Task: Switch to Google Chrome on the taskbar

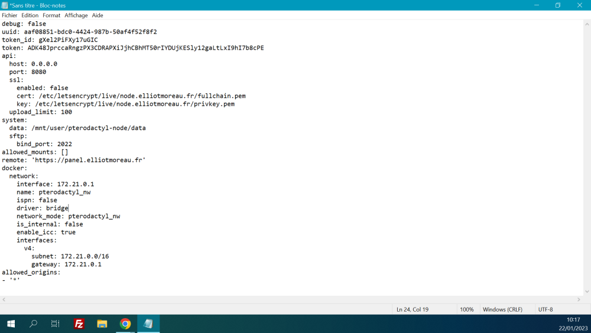Action: pyautogui.click(x=125, y=324)
